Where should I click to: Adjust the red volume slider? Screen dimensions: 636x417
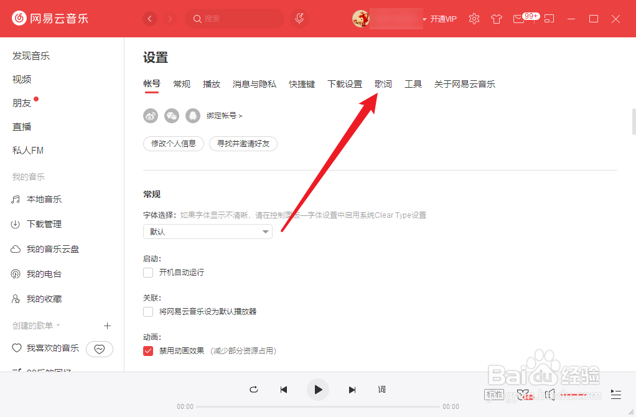pyautogui.click(x=574, y=395)
